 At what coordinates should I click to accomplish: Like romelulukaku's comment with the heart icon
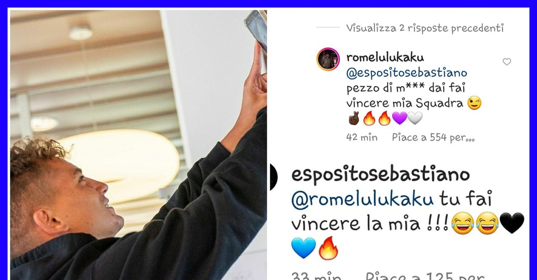(x=507, y=62)
